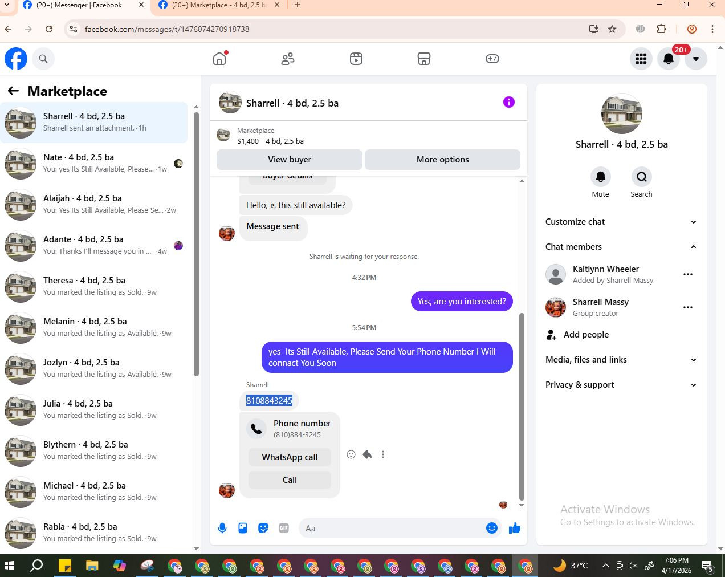Open conversation information purple icon

click(x=509, y=102)
